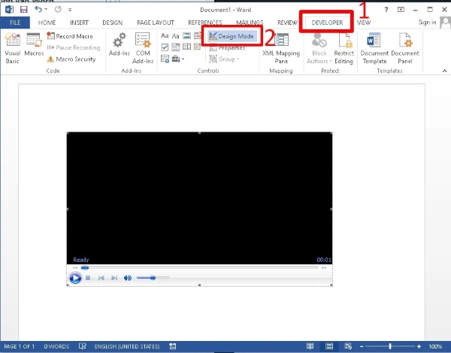Click the media player volume slider
Screen dimensions: 451x353
pos(153,278)
